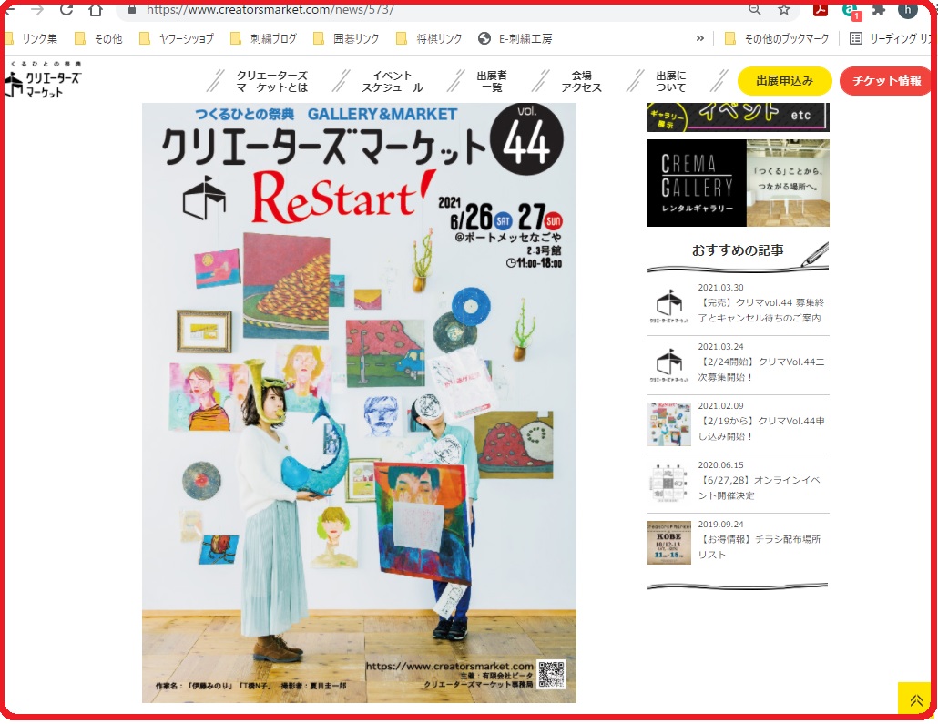Open the クリエーターズマーケットとは menu item
This screenshot has width=938, height=724.
271,81
